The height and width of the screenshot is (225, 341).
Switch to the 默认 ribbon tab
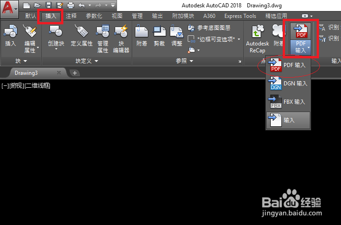[31, 16]
